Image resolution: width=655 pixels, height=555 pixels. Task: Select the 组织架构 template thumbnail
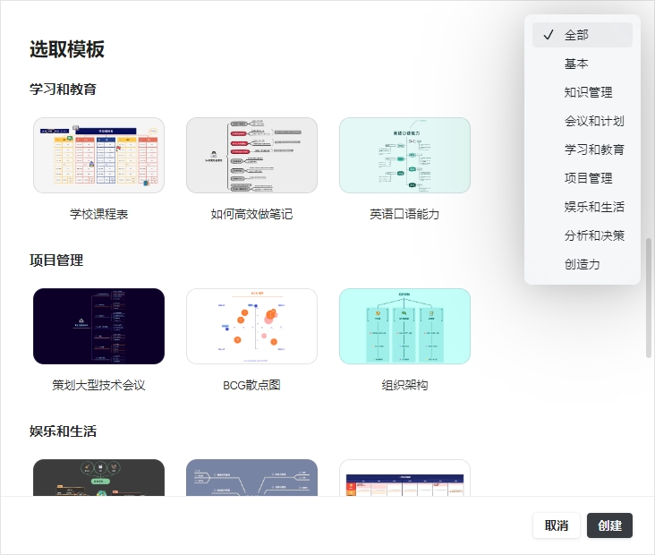tap(404, 326)
